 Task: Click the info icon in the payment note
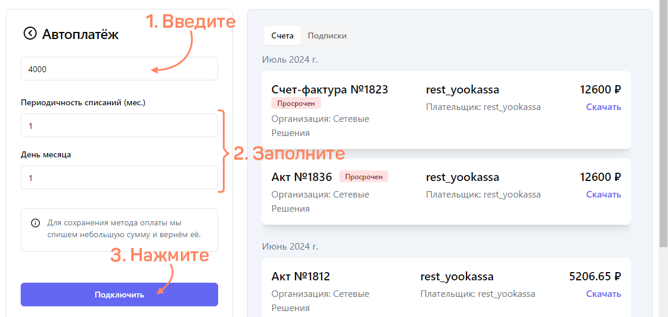coord(35,223)
